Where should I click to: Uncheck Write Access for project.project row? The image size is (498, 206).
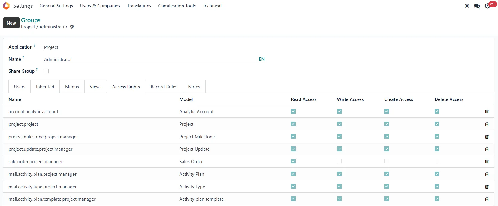point(339,124)
